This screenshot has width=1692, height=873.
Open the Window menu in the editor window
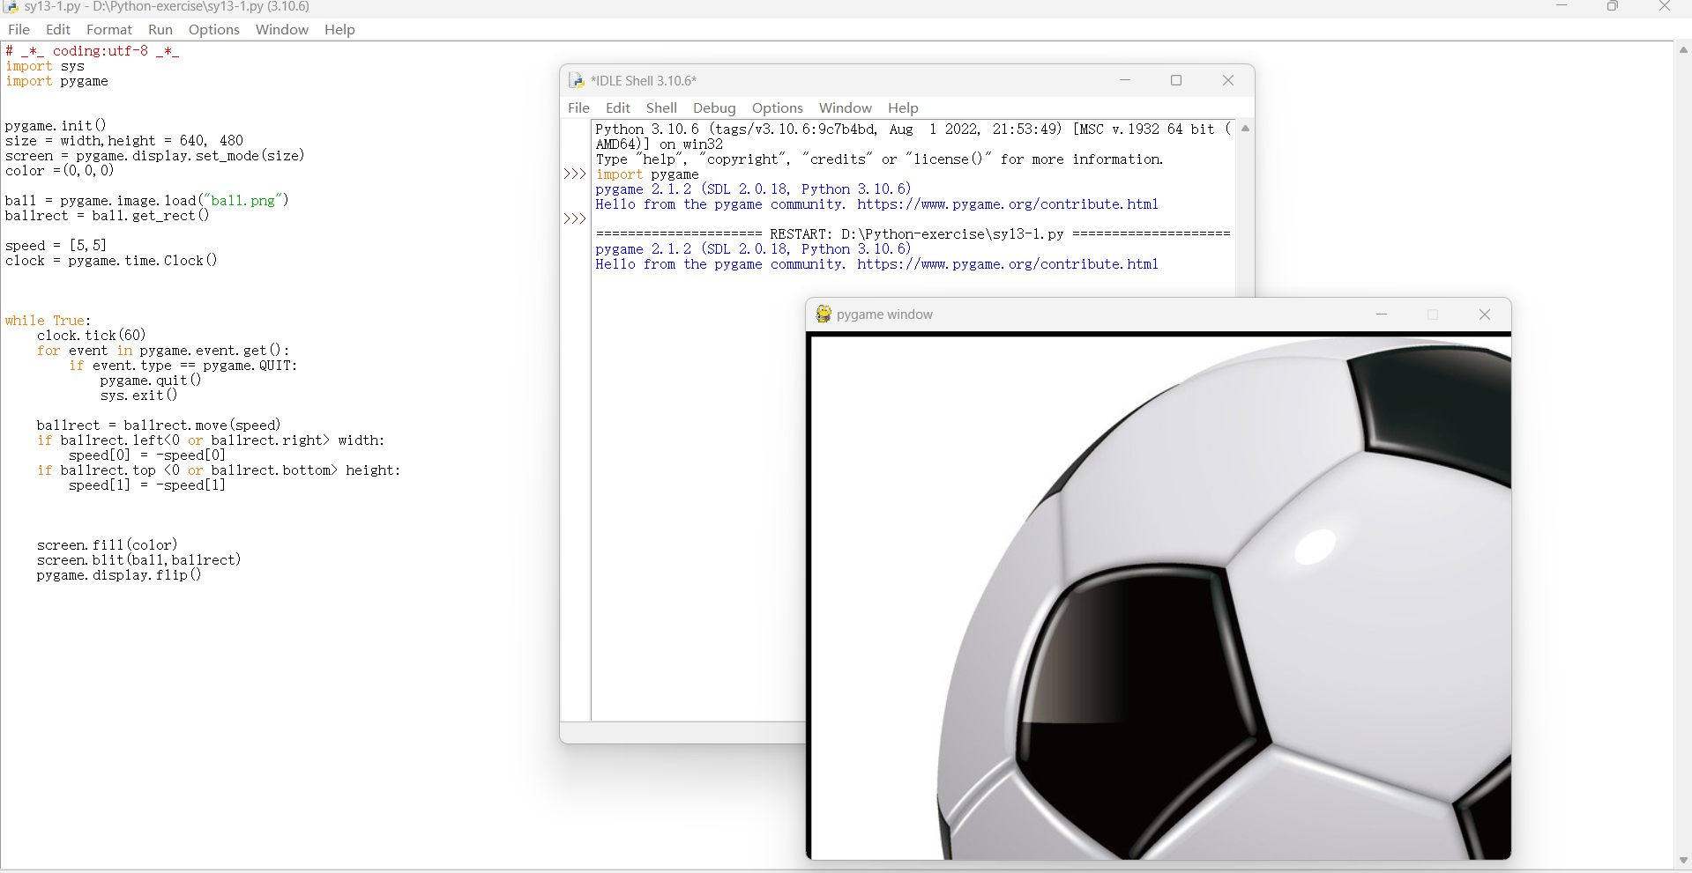[282, 29]
